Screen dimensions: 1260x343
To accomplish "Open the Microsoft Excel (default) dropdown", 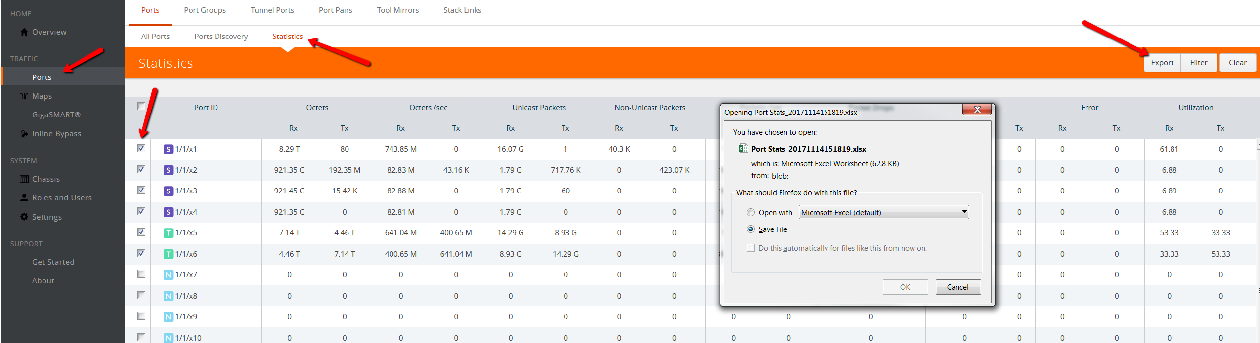I will pos(884,212).
